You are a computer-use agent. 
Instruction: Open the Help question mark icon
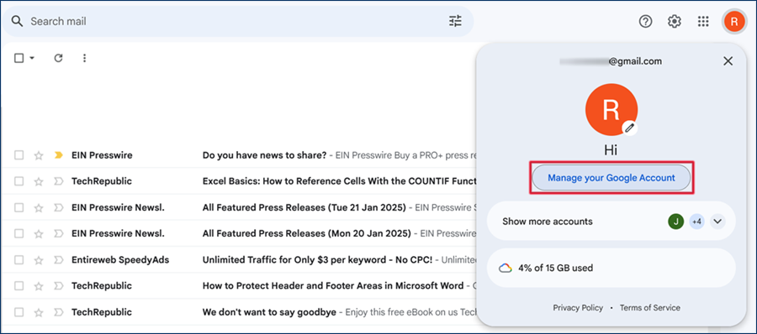click(x=645, y=21)
